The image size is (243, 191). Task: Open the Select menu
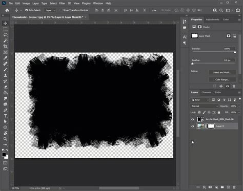pos(53,3)
